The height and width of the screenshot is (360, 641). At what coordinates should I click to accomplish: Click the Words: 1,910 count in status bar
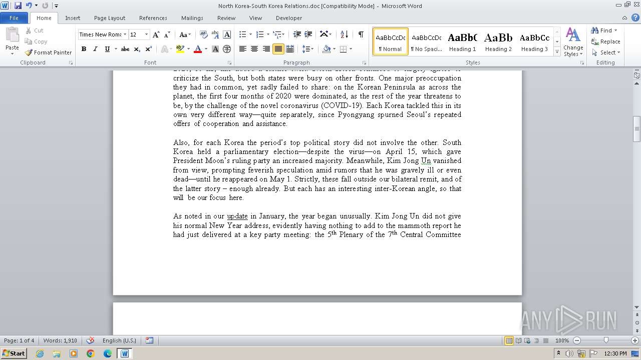click(60, 340)
